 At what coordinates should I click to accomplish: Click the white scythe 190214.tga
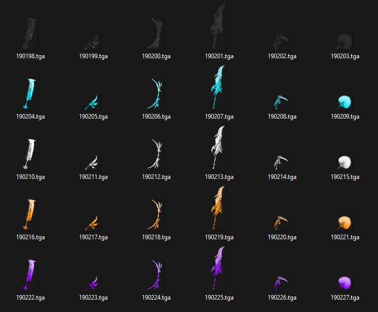pos(281,162)
